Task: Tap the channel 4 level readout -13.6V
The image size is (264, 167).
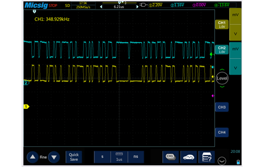Action: pyautogui.click(x=222, y=5)
